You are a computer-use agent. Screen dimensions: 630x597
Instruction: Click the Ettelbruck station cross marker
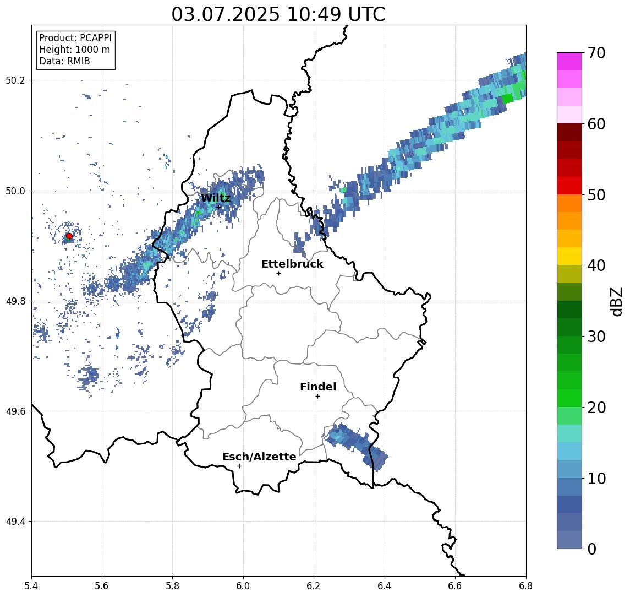click(x=278, y=274)
